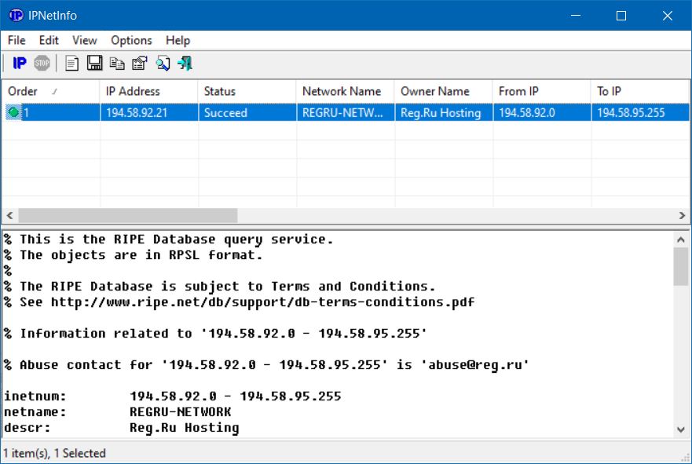Image resolution: width=692 pixels, height=464 pixels.
Task: Close the IPNetInfo window
Action: coord(668,16)
